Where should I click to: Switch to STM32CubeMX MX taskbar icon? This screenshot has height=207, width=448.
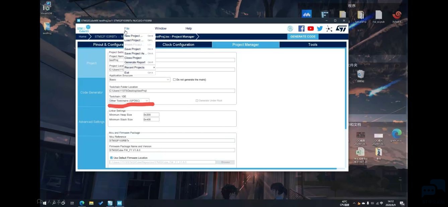[x=119, y=203]
